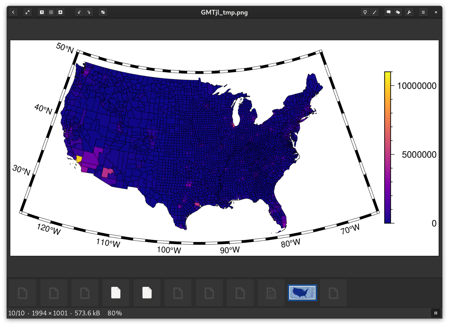This screenshot has height=326, width=449.
Task: Open the comment editor with the speech bubble icon
Action: point(389,12)
